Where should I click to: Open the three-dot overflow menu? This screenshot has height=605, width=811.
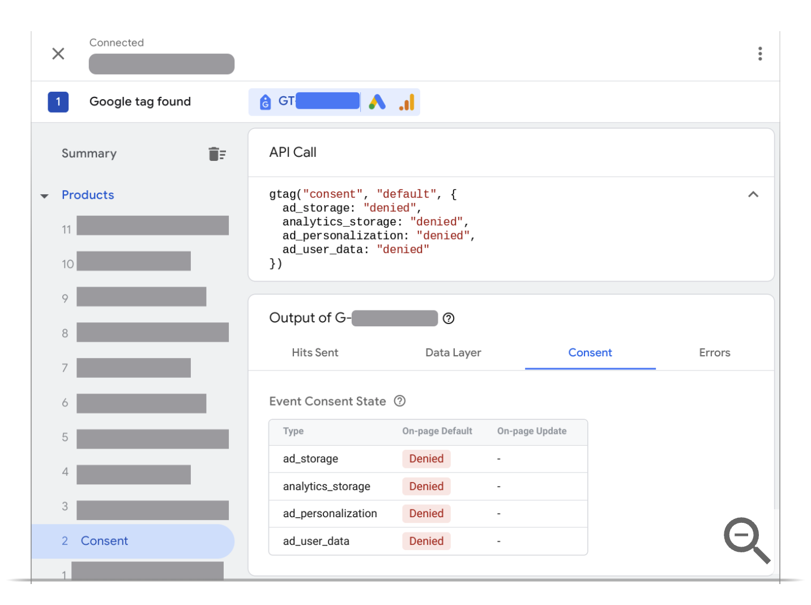pyautogui.click(x=759, y=54)
